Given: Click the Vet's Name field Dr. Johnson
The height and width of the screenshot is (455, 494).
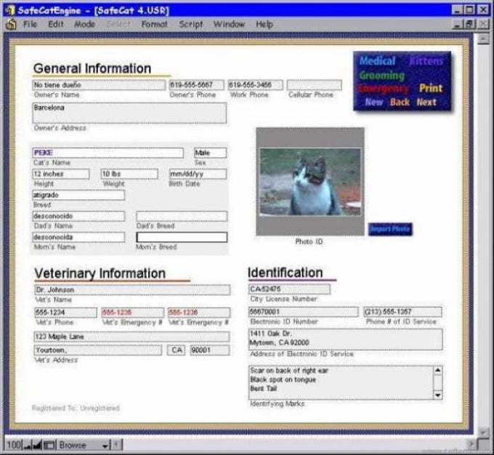Looking at the screenshot, I should click(x=132, y=290).
